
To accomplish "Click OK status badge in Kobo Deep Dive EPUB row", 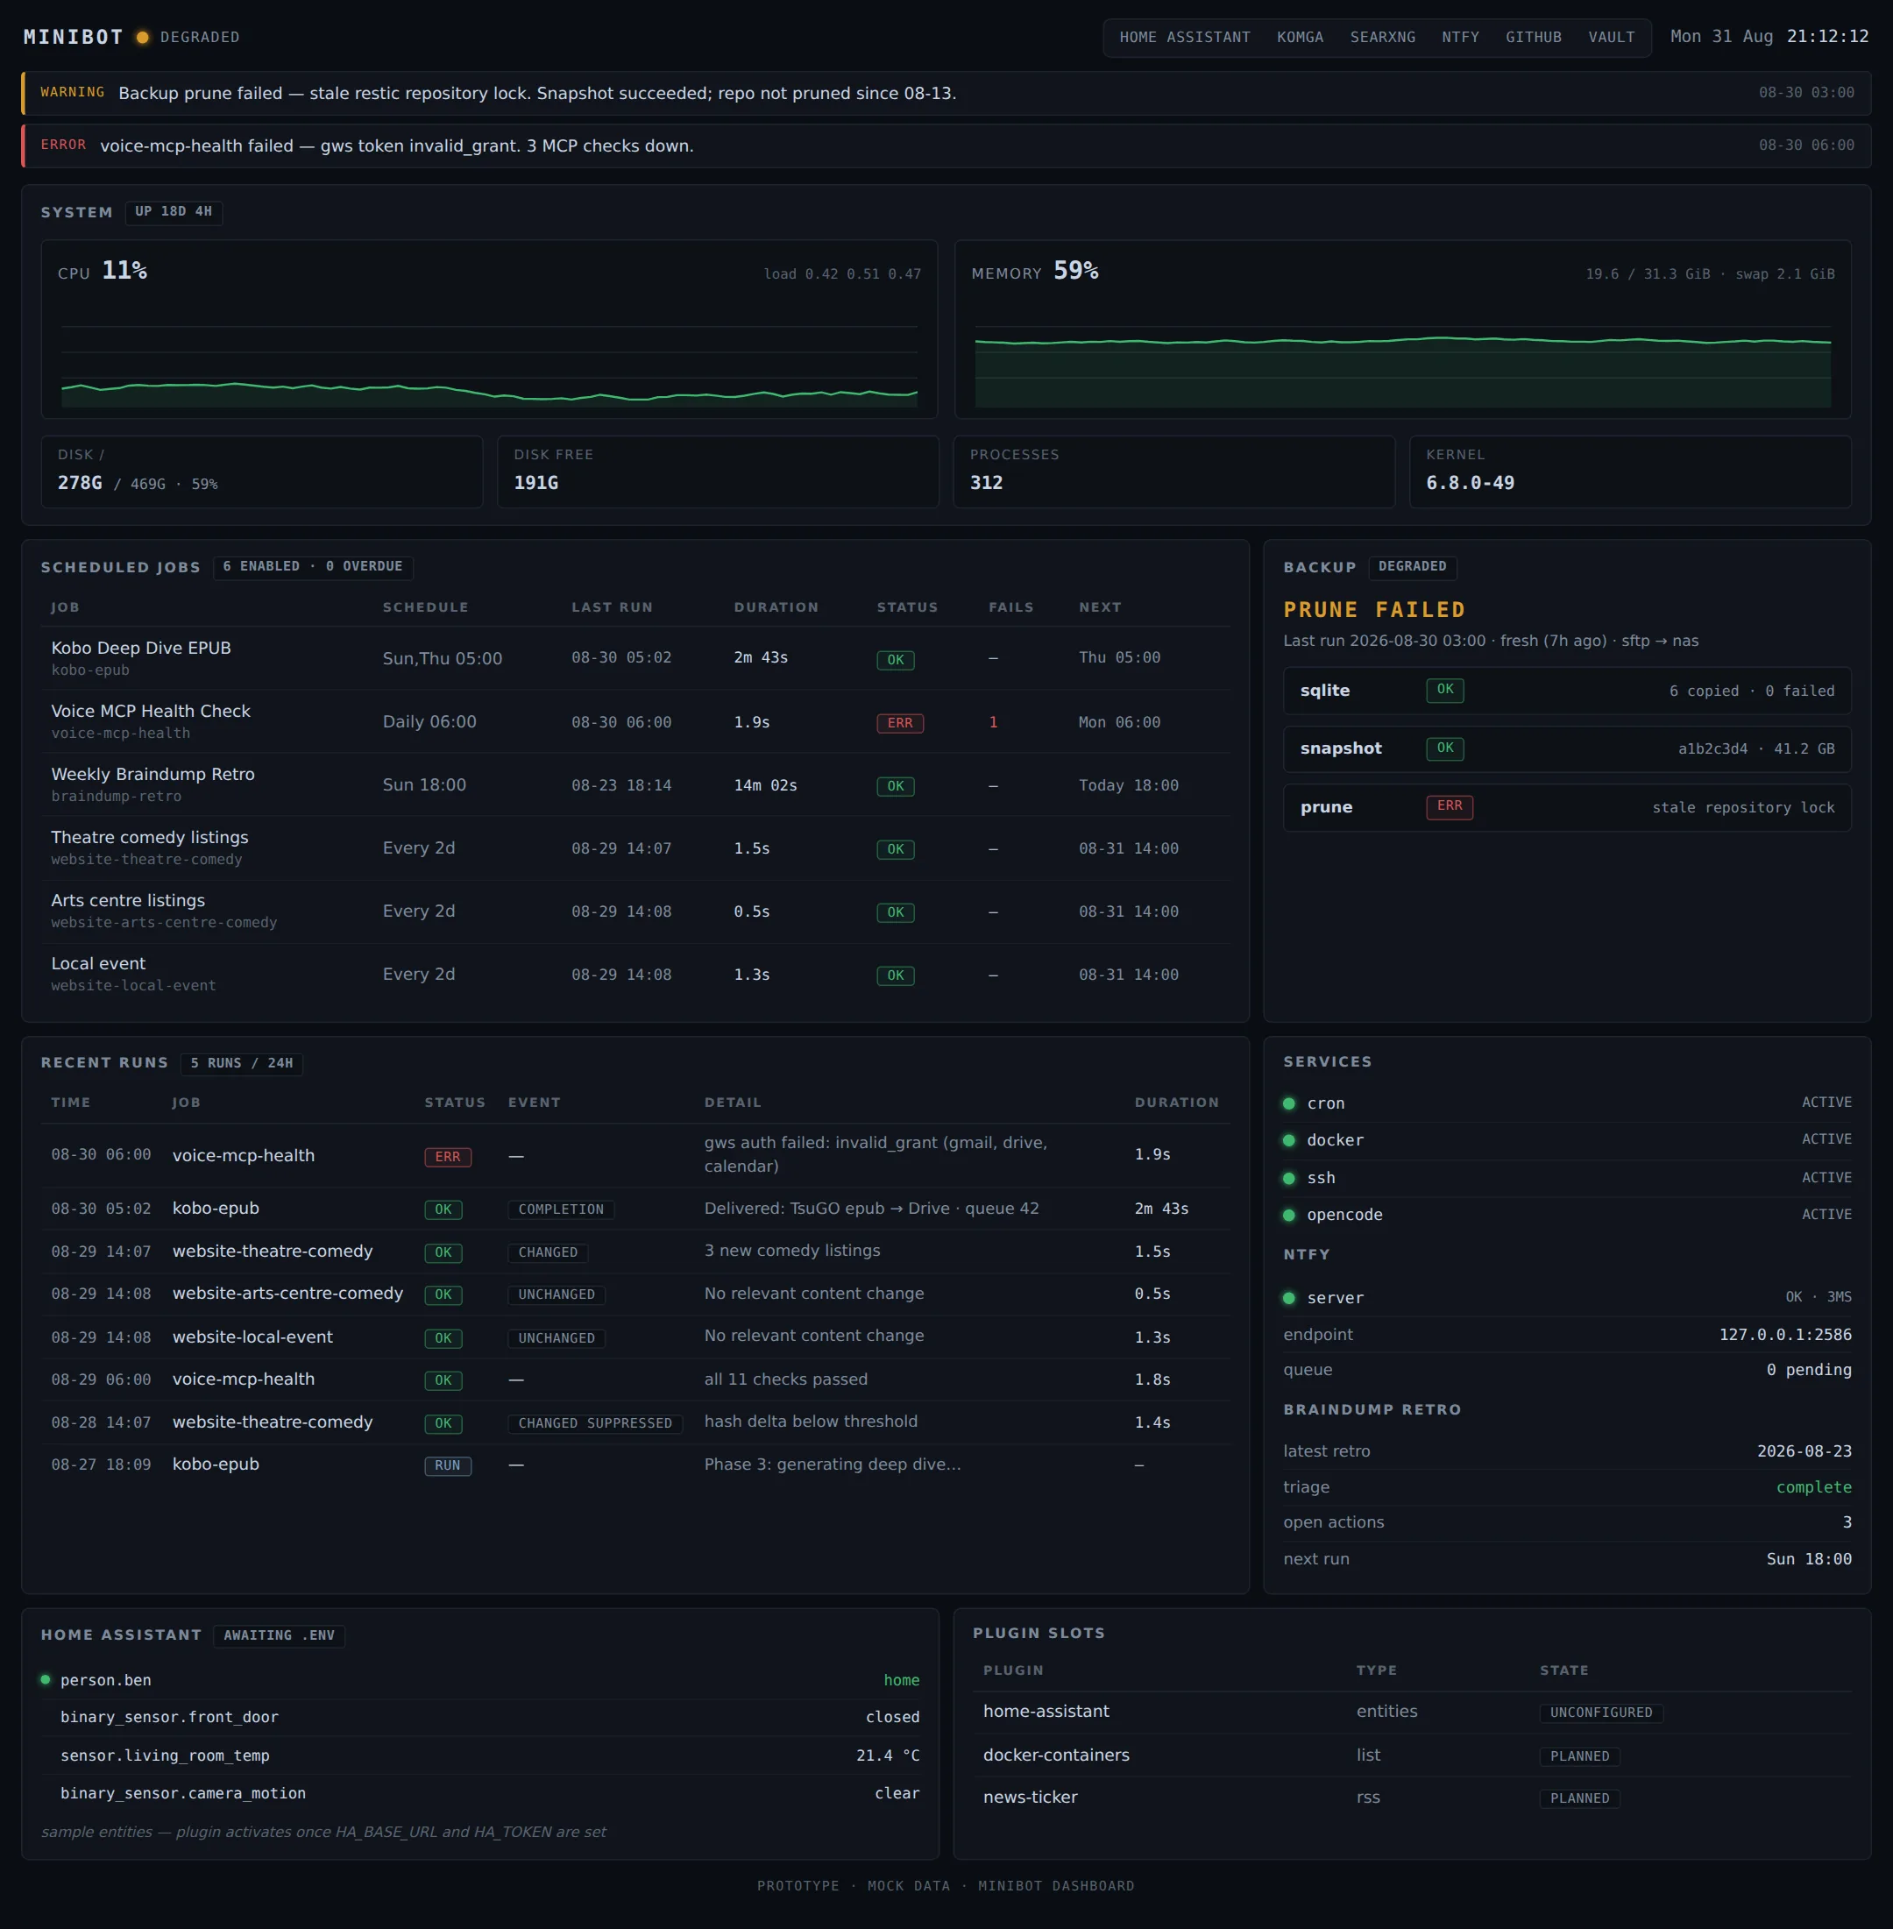I will coord(895,659).
